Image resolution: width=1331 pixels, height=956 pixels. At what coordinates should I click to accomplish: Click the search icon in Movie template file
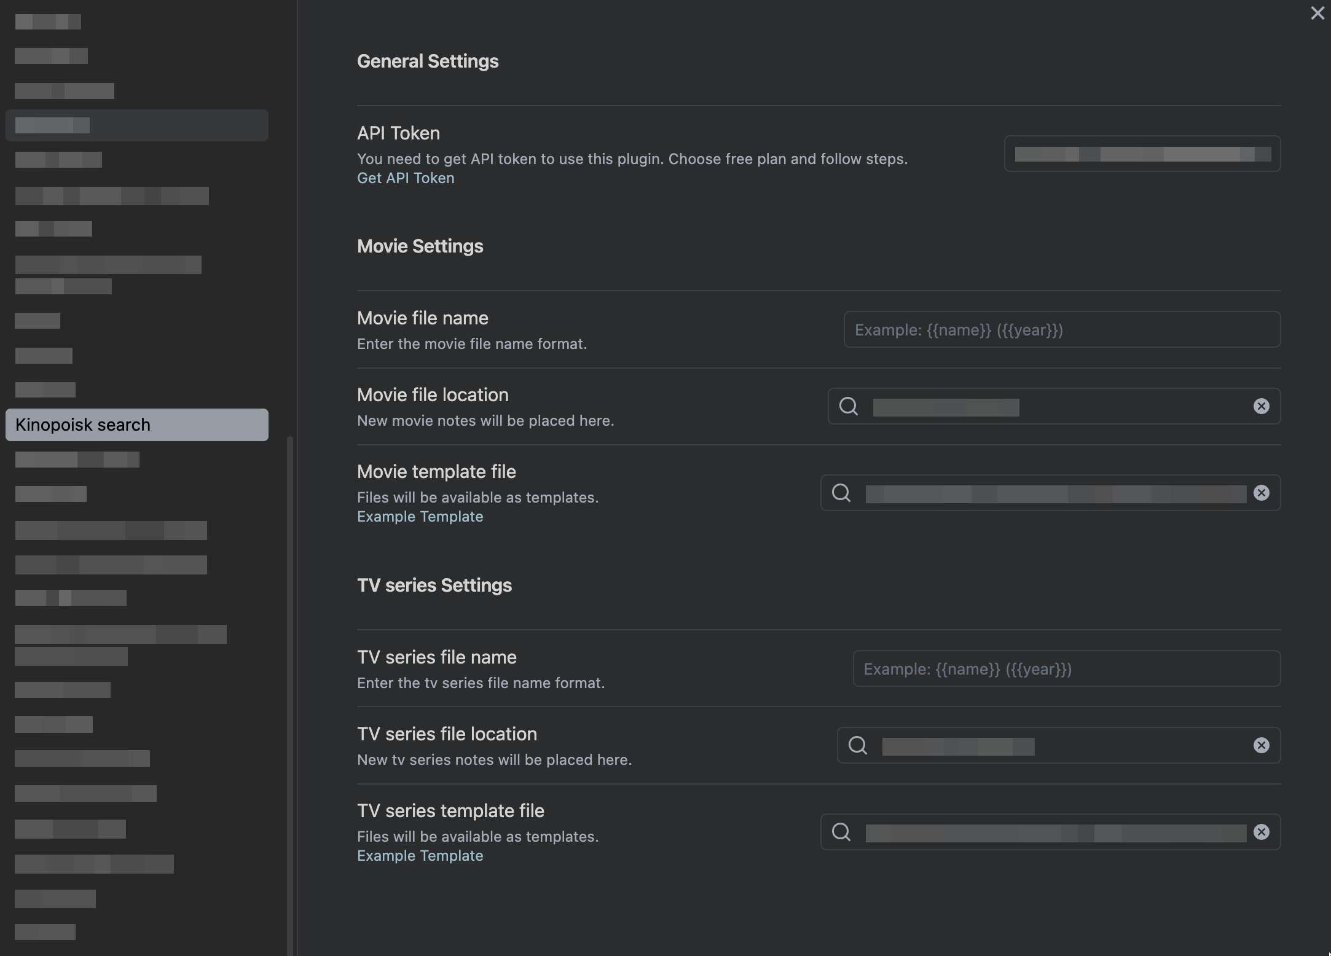click(x=841, y=493)
